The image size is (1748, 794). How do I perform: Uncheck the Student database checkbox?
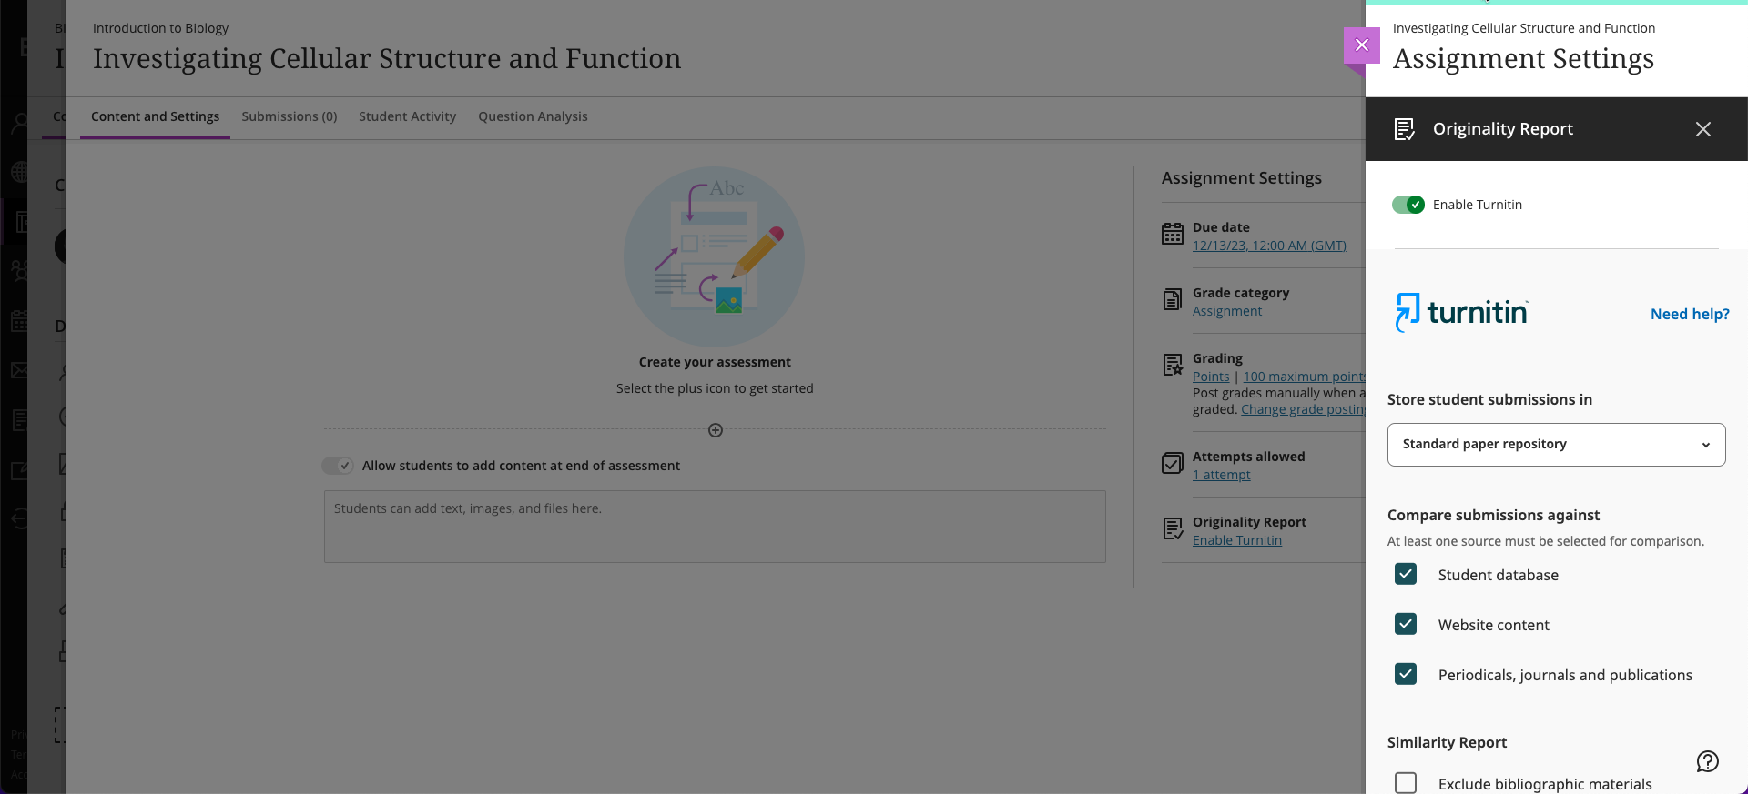[1406, 574]
